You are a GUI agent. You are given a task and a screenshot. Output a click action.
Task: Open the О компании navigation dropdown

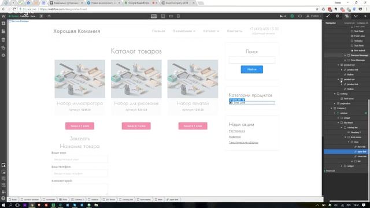point(184,31)
